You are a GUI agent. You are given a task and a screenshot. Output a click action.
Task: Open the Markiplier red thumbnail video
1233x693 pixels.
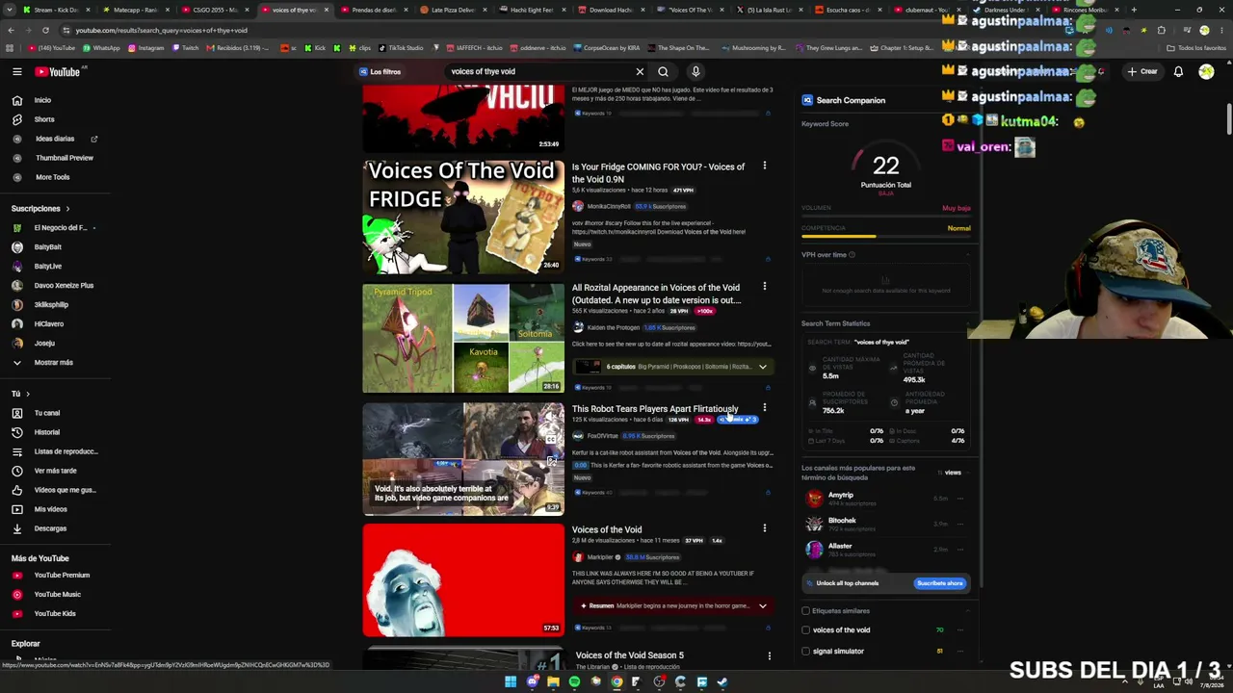[463, 580]
